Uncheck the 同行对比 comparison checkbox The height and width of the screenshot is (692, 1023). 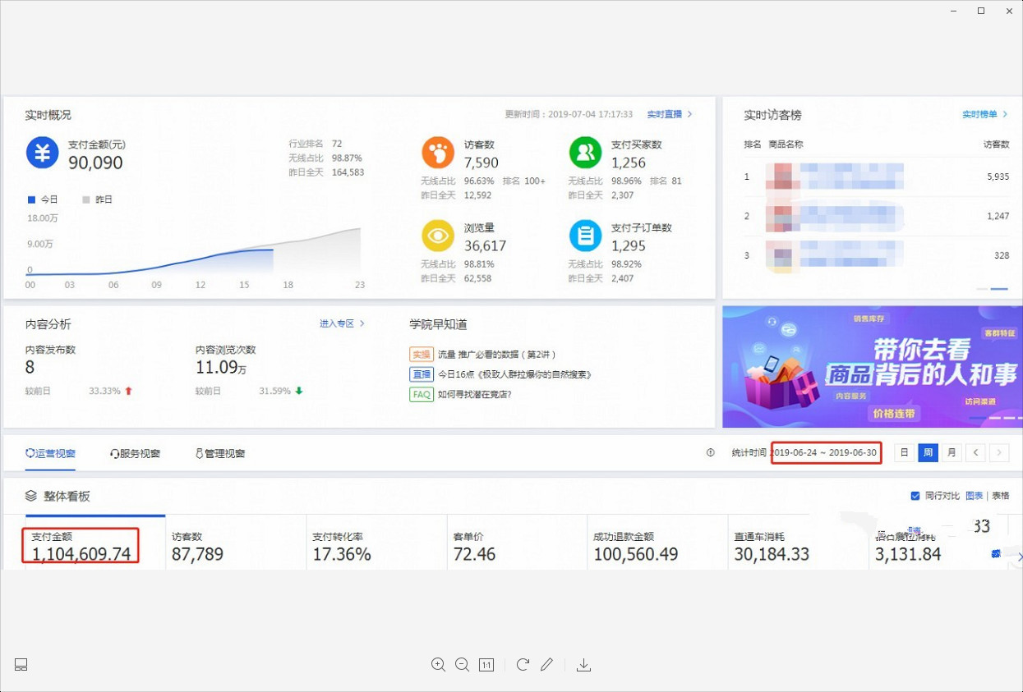915,496
